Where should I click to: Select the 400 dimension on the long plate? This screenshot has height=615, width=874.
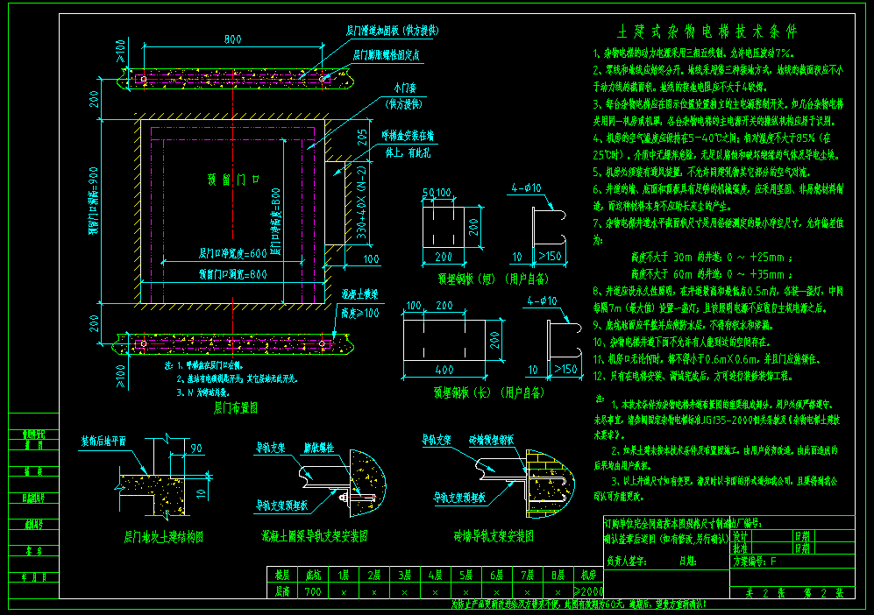(444, 370)
